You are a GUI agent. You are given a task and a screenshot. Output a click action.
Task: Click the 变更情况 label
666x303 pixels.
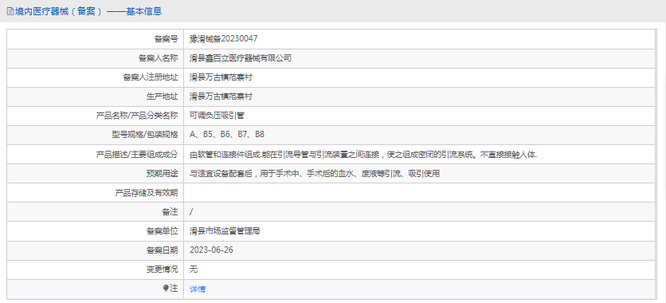point(163,270)
